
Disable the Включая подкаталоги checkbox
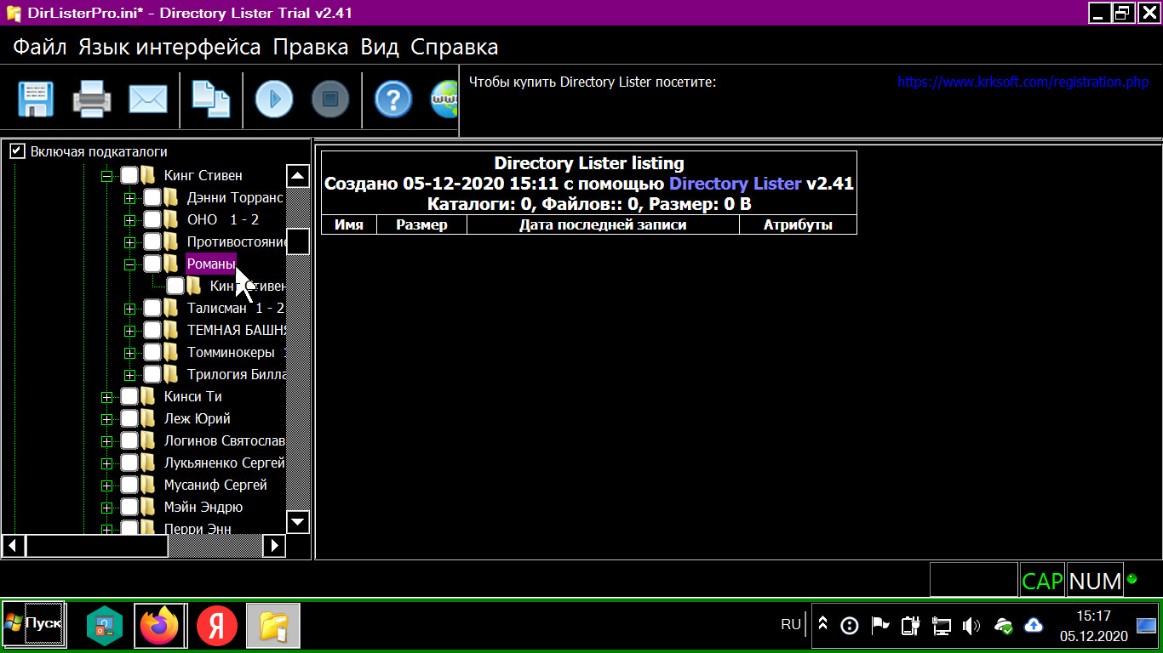tap(17, 151)
